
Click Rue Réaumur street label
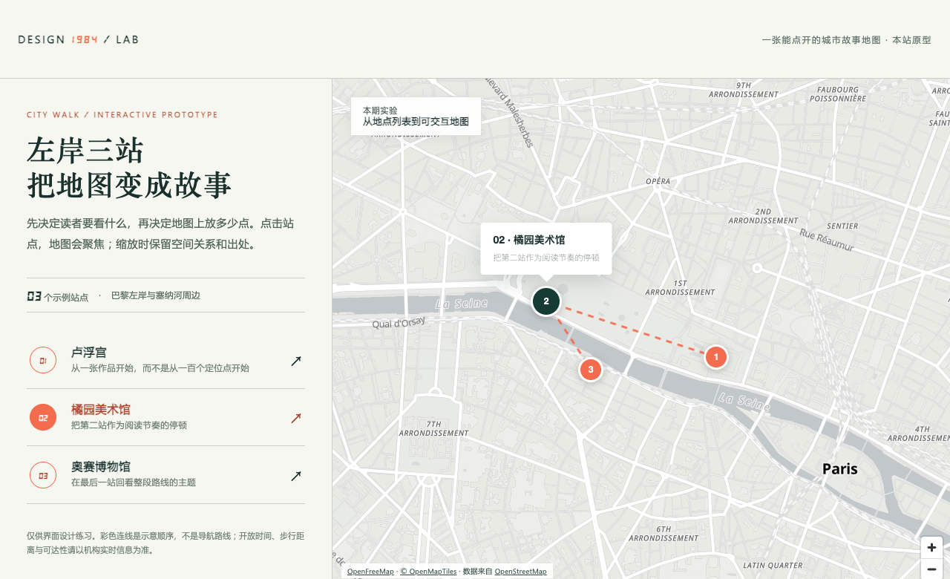(x=827, y=240)
